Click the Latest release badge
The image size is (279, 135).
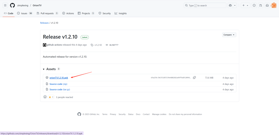[85, 37]
